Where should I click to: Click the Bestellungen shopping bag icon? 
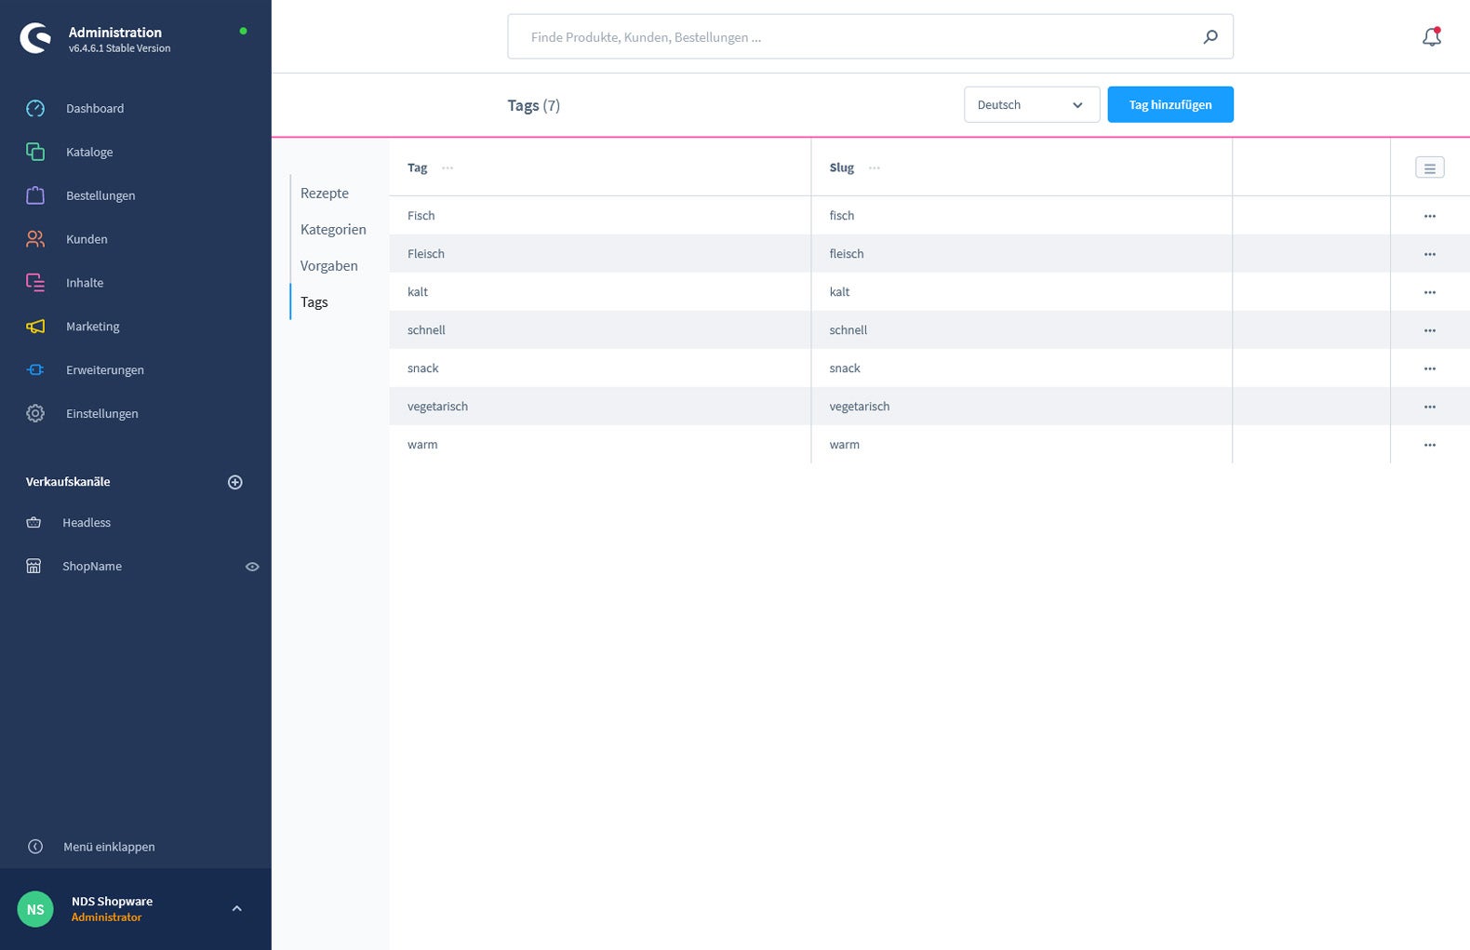click(35, 195)
